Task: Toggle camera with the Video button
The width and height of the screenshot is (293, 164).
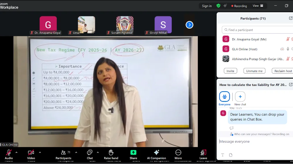Action: pos(31,153)
